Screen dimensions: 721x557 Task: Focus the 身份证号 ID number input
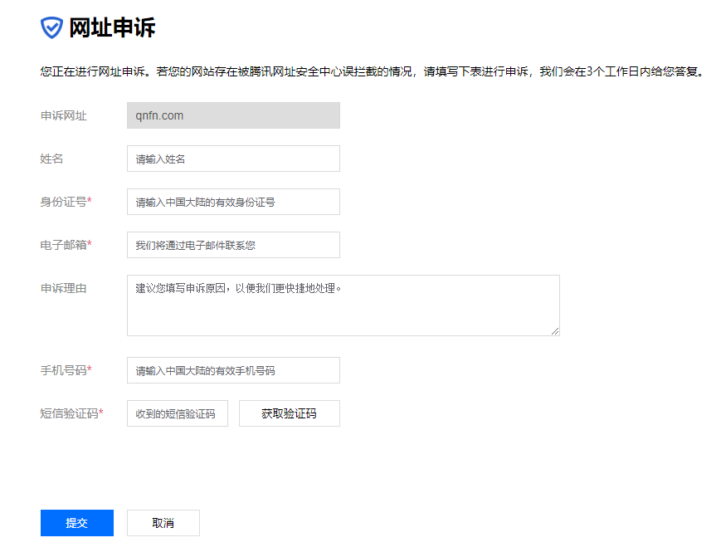point(233,202)
